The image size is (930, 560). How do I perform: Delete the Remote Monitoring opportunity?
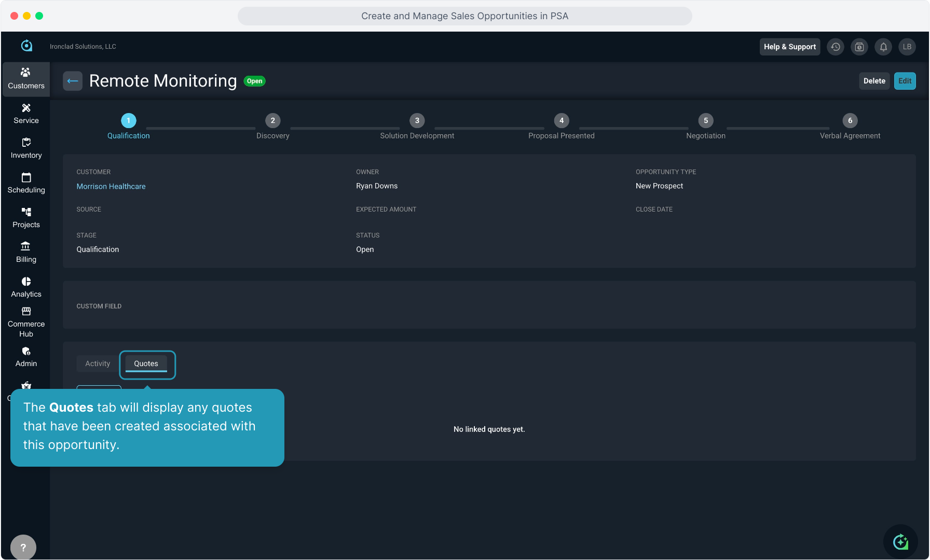[x=874, y=81]
